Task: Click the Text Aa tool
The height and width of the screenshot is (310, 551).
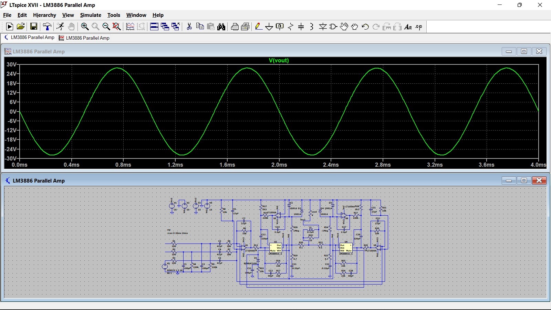Action: 408,27
